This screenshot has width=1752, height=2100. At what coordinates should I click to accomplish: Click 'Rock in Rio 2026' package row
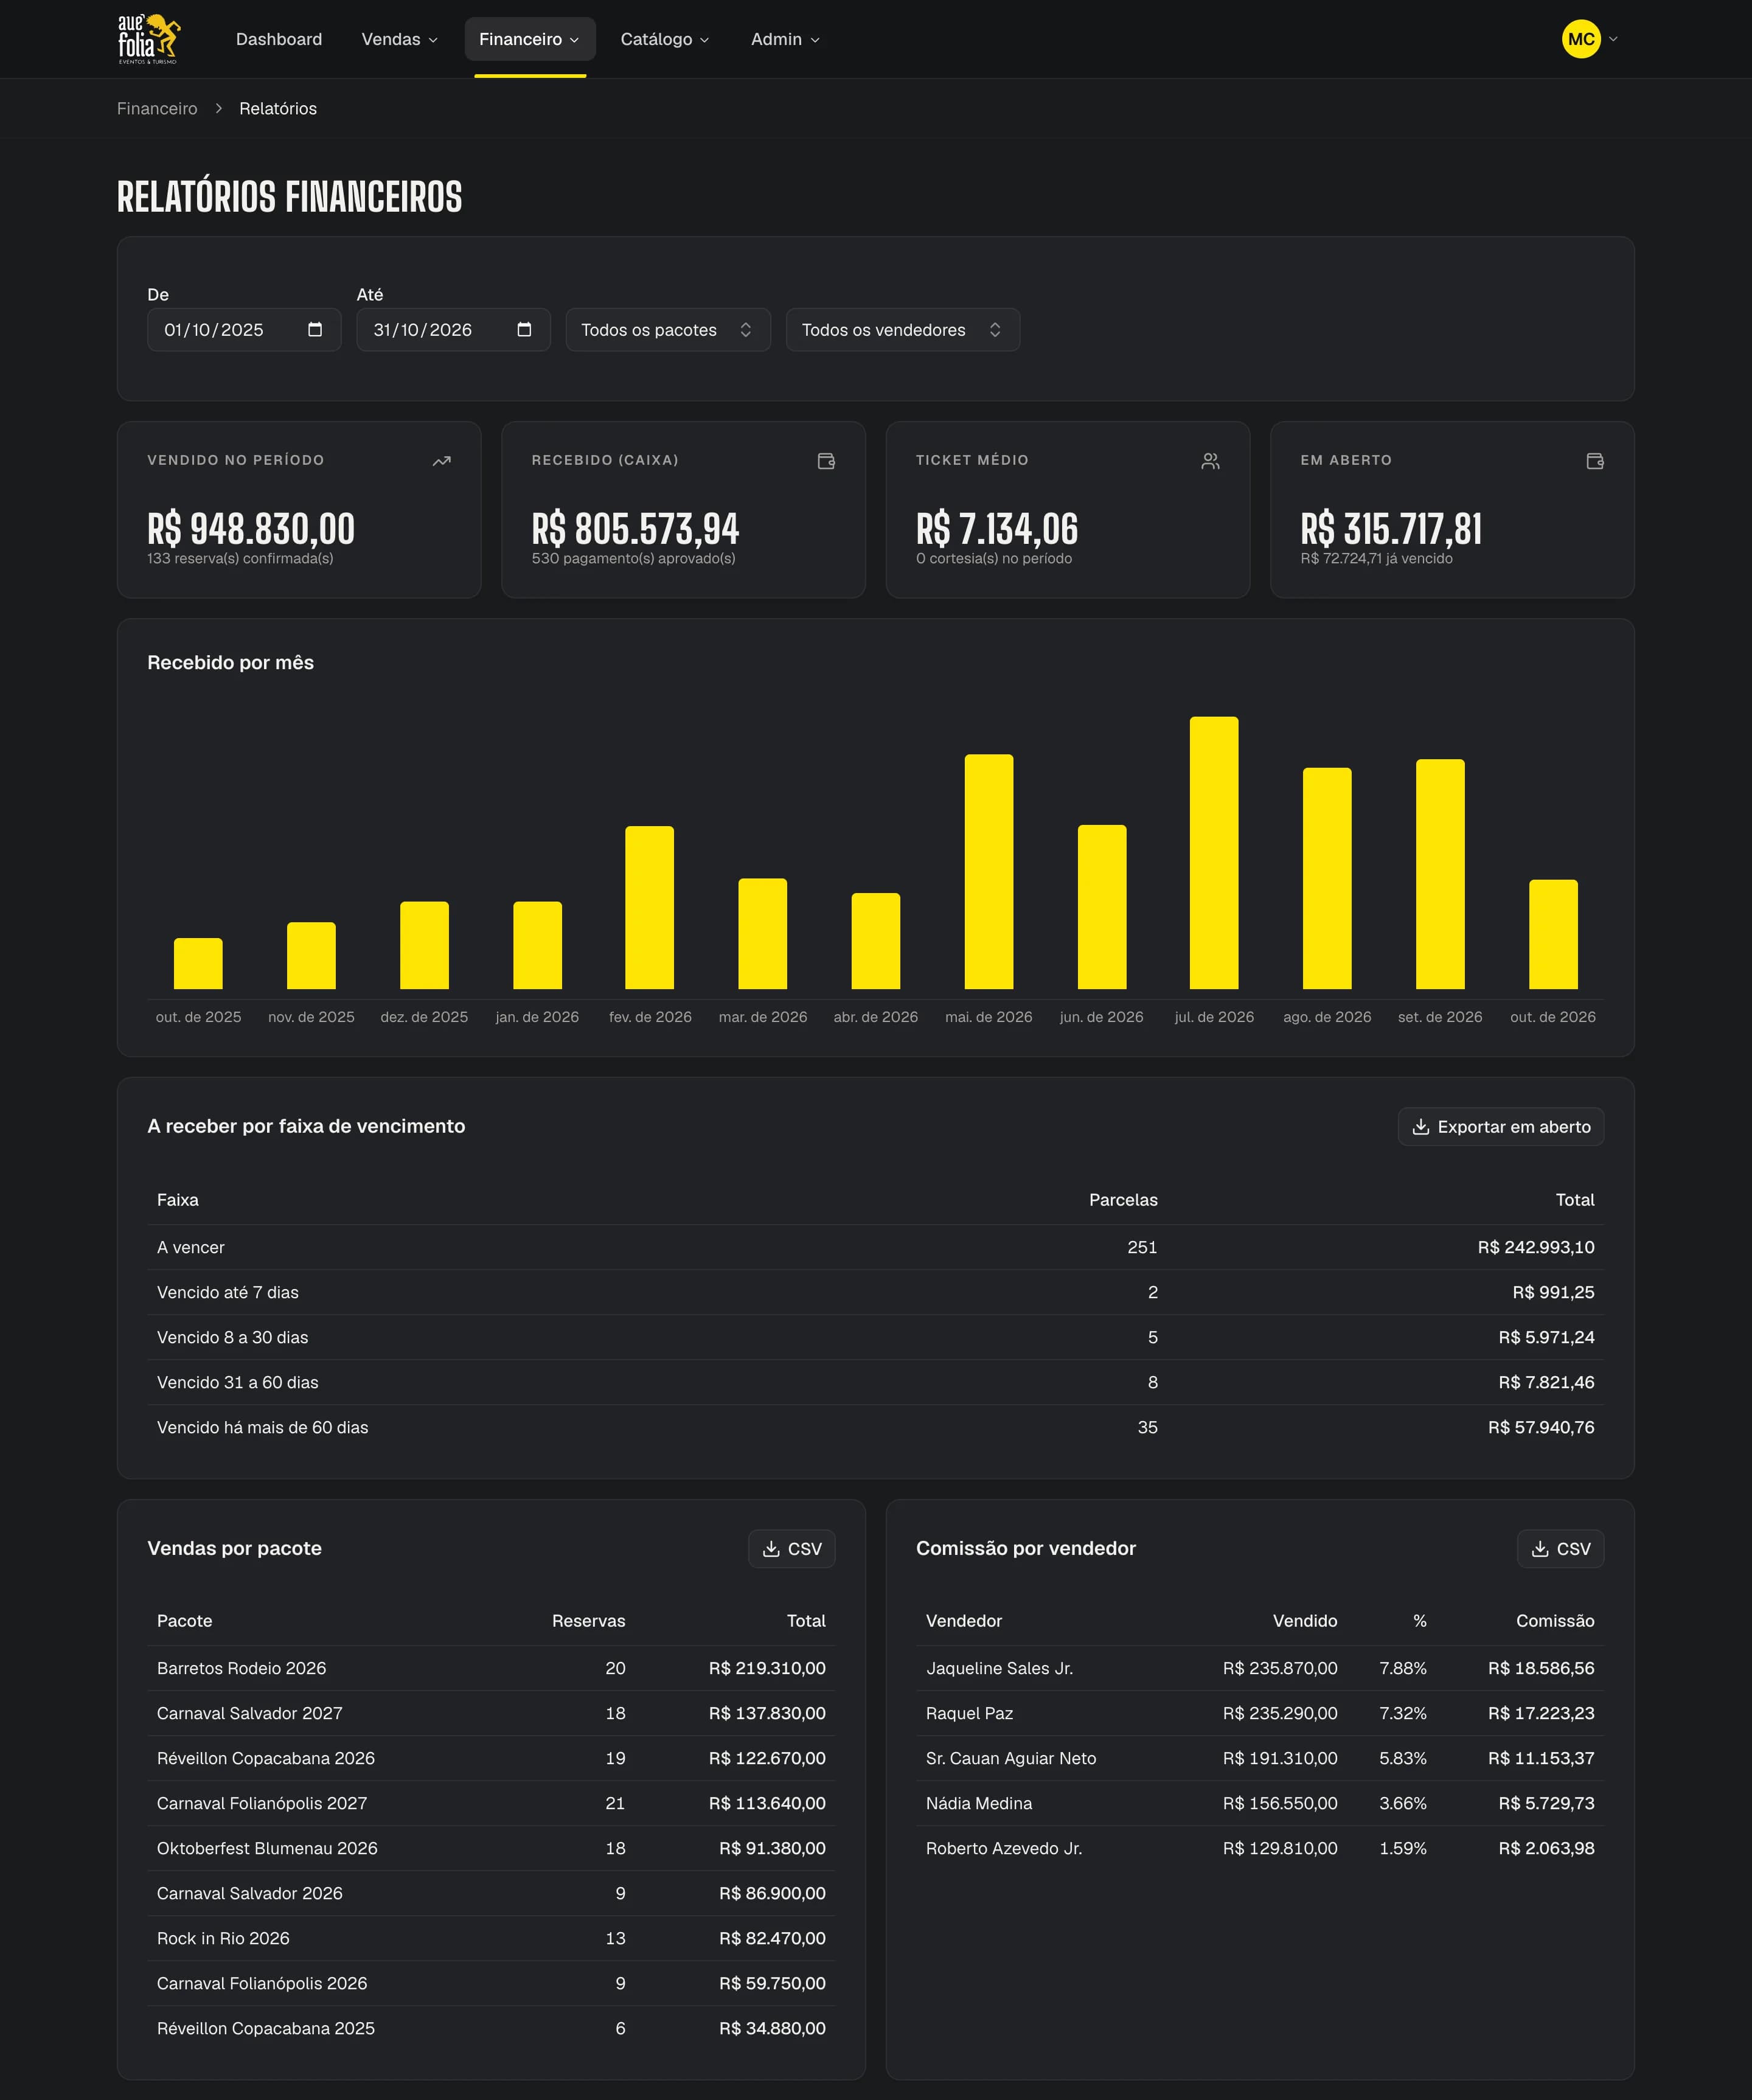click(491, 1938)
